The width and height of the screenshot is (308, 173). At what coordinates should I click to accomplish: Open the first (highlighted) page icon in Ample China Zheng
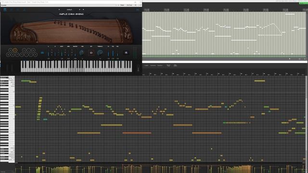click(x=5, y=10)
